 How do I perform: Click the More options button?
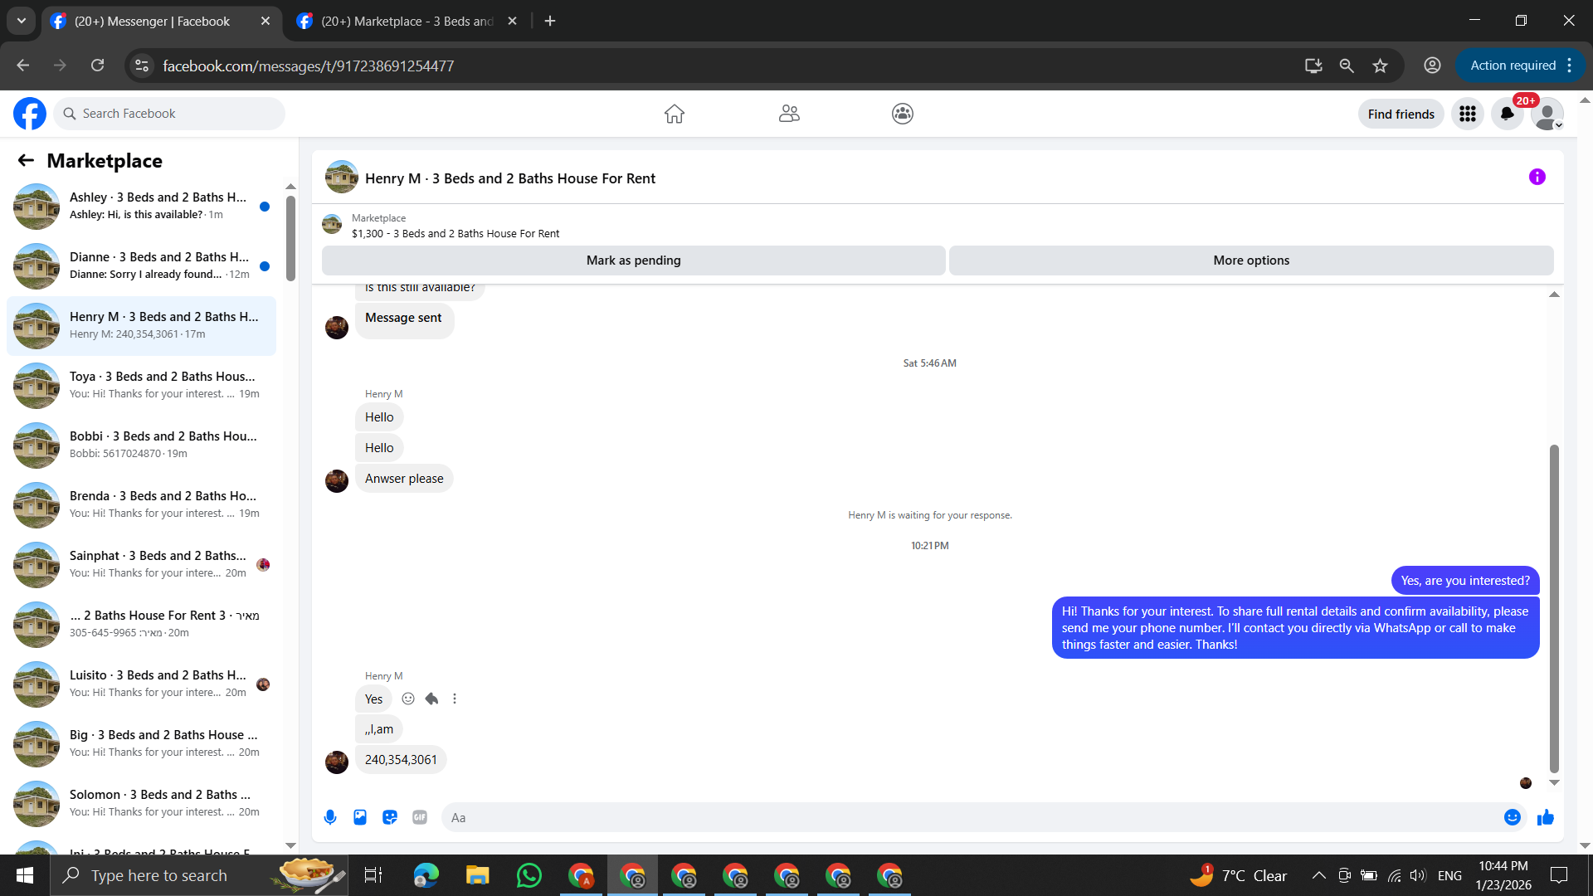coord(1251,261)
